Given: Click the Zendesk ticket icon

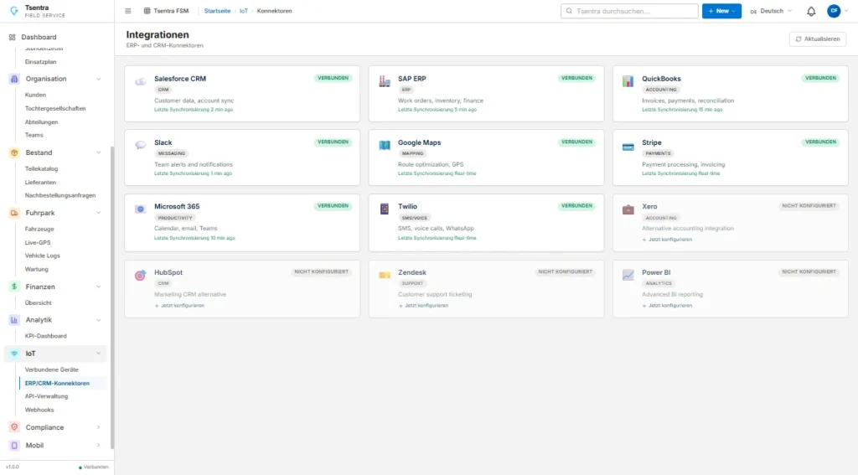Looking at the screenshot, I should 385,275.
